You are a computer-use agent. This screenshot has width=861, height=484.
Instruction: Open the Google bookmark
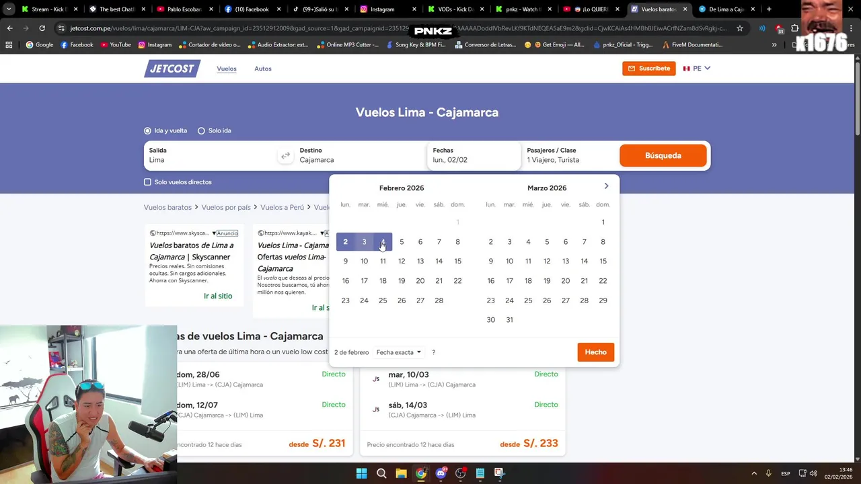point(39,44)
